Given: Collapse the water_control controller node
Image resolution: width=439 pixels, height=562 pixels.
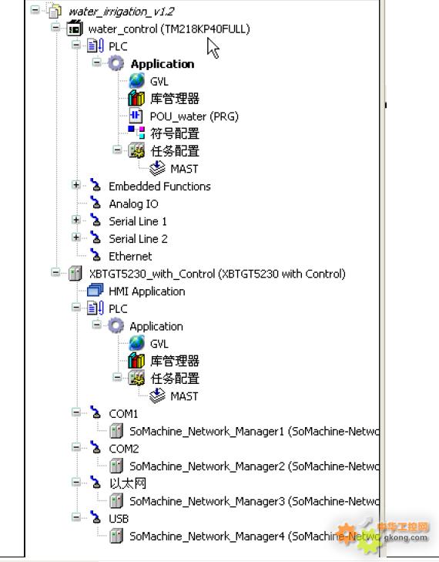Looking at the screenshot, I should click(x=55, y=27).
